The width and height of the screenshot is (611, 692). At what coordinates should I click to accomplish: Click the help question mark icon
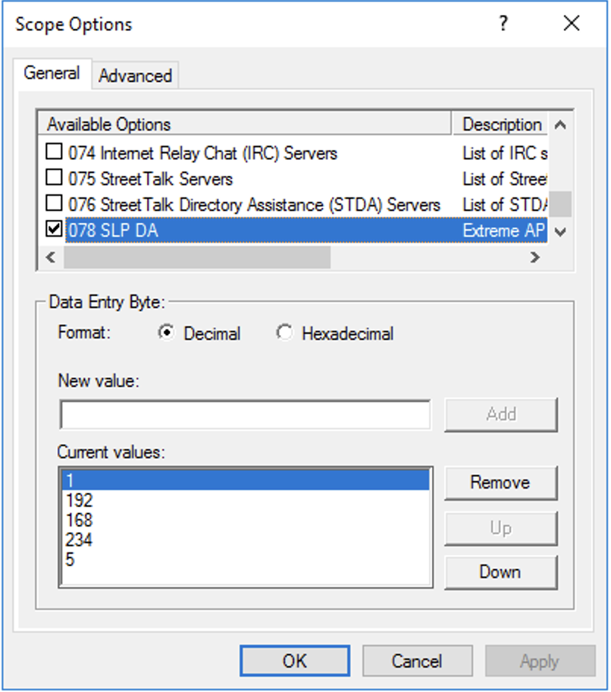coord(503,24)
